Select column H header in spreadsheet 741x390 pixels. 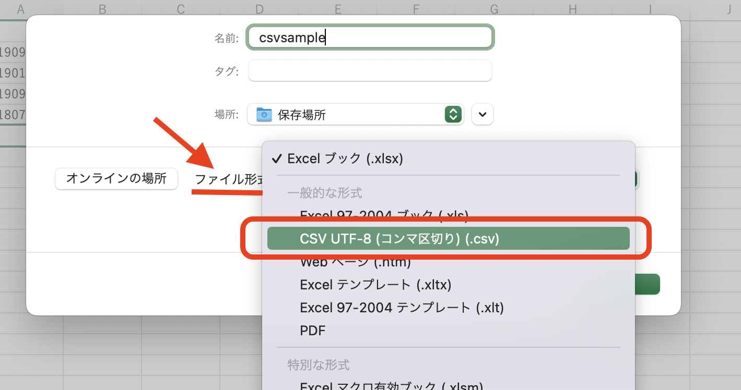tap(573, 9)
